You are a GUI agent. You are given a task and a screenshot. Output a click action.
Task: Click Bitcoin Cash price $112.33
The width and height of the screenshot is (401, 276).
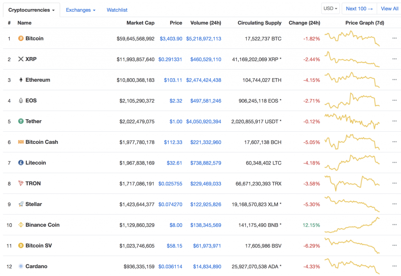point(173,142)
